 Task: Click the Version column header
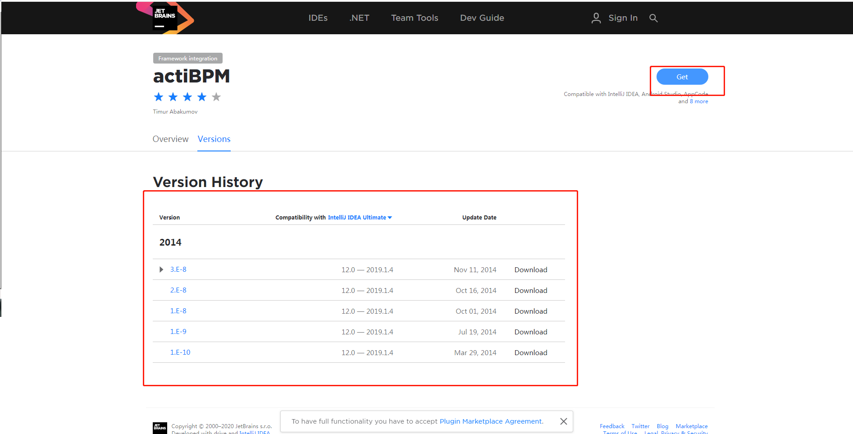[x=169, y=218]
